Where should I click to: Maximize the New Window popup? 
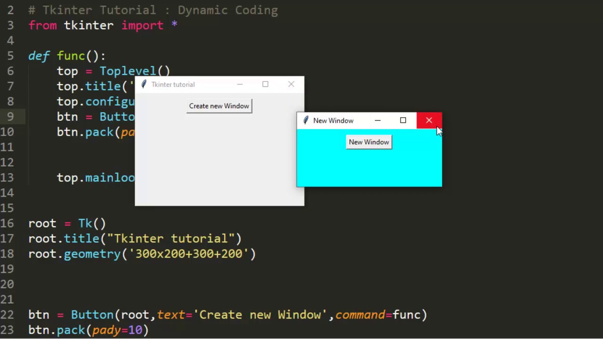point(403,121)
